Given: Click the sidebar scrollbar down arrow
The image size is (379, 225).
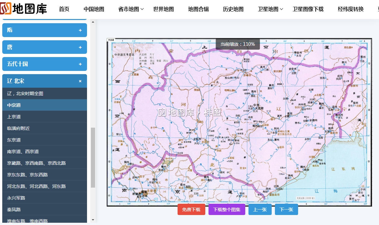Looking at the screenshot, I should (x=93, y=220).
